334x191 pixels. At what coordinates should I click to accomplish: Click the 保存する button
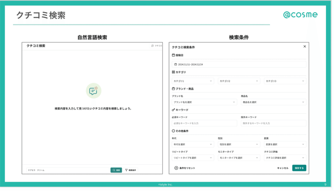pyautogui.click(x=299, y=168)
